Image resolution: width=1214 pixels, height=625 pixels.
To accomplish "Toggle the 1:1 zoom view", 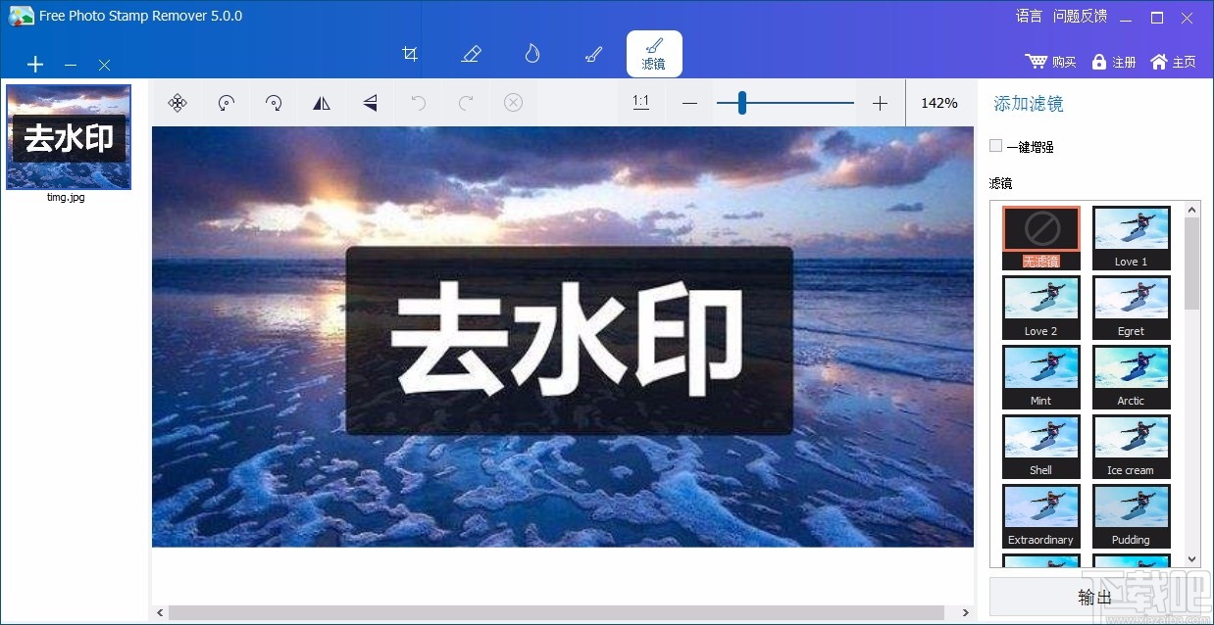I will (x=641, y=103).
